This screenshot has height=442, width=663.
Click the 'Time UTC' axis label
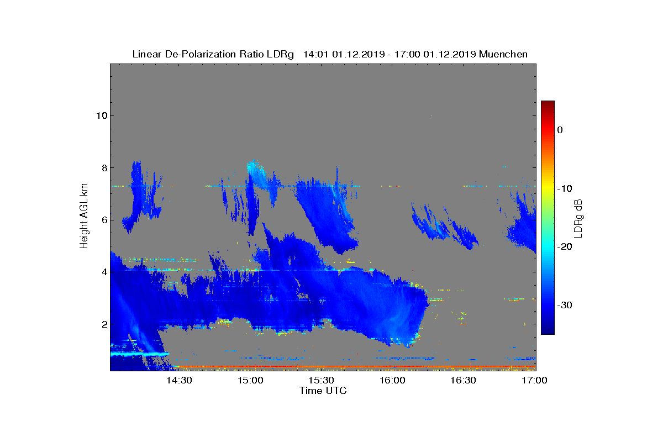click(x=323, y=391)
